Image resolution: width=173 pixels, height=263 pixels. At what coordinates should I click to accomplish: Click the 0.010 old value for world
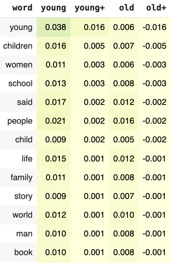pos(124,215)
